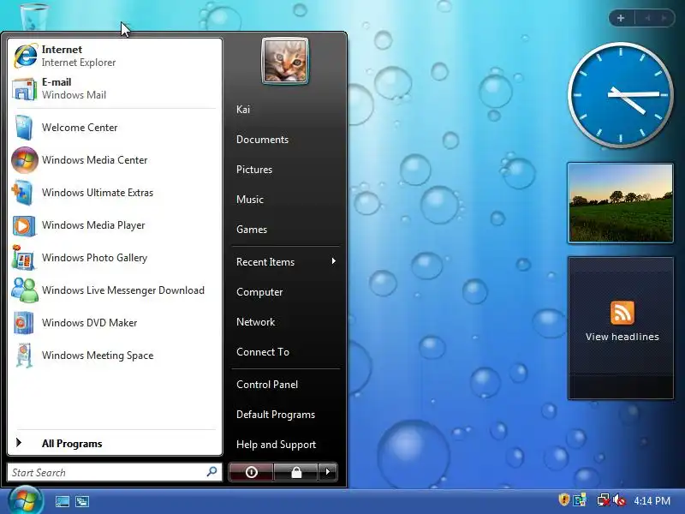The height and width of the screenshot is (514, 685).
Task: Click the slideshow landscape photo gadget
Action: [x=620, y=203]
